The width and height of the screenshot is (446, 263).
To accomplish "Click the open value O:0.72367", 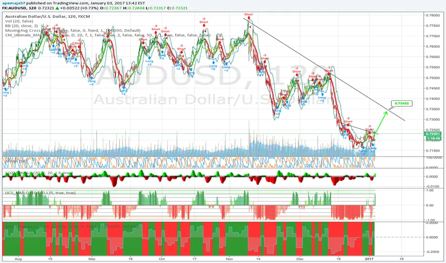I will [111, 8].
